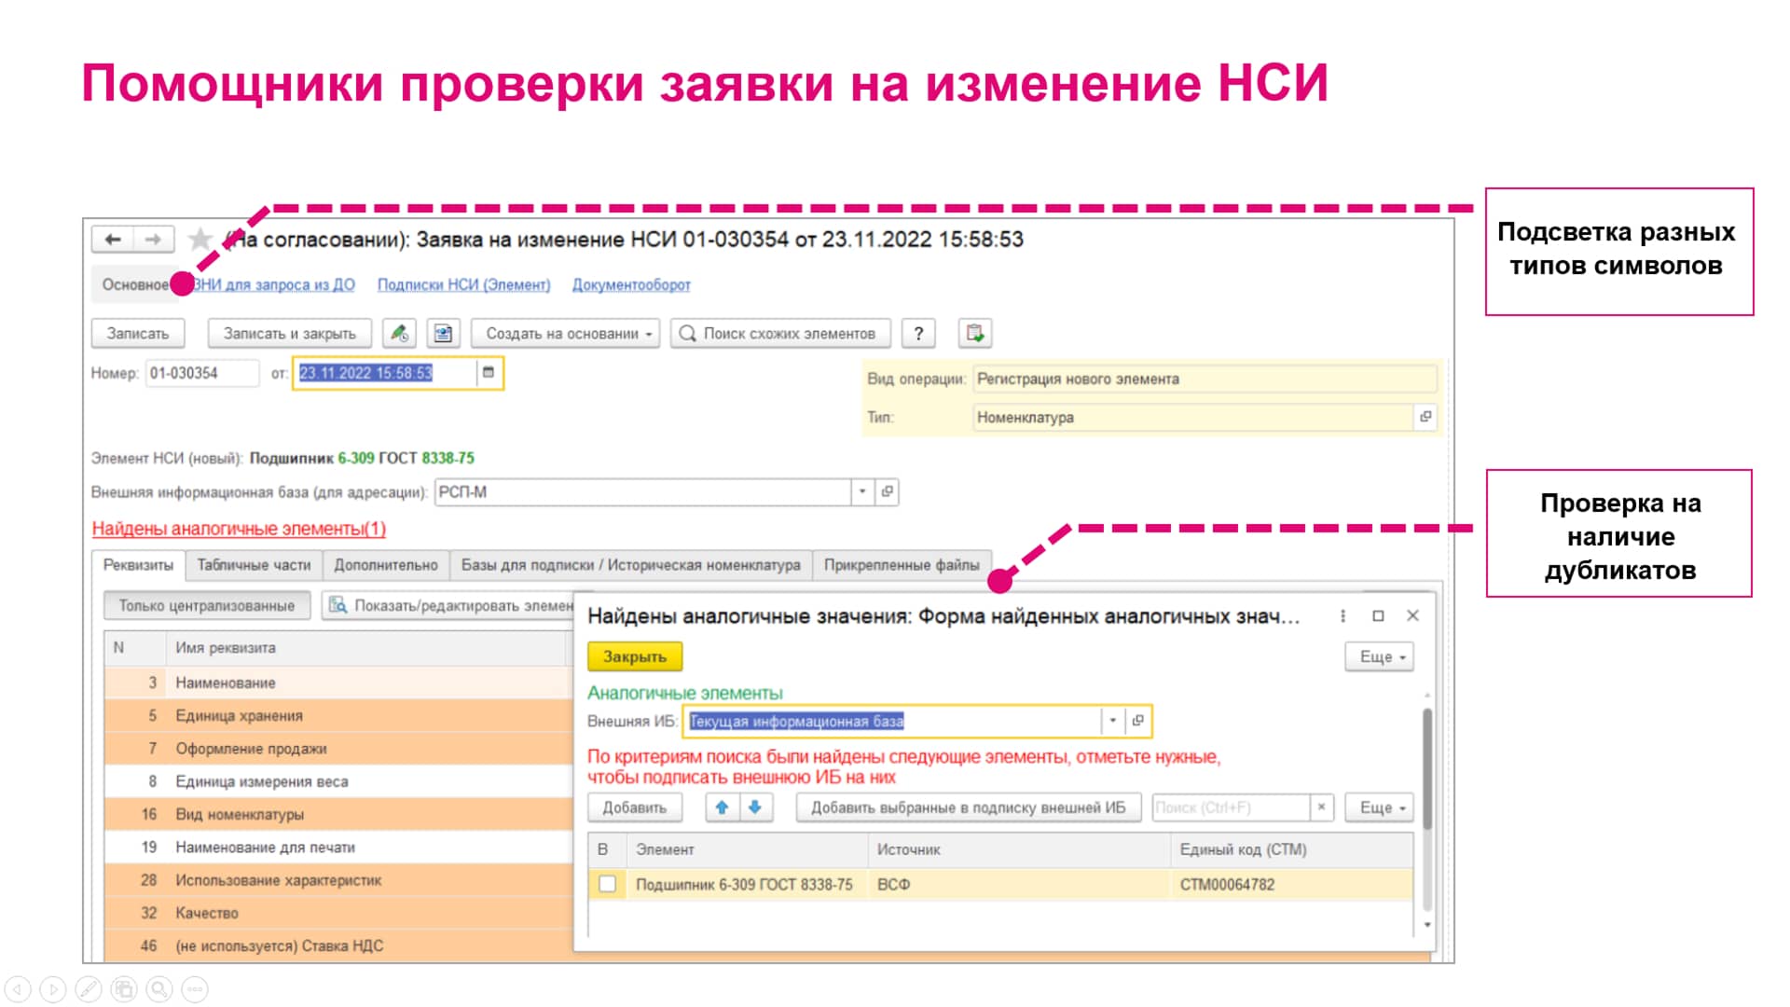
Task: Click into the Номер field 01-030354
Action: pyautogui.click(x=202, y=373)
